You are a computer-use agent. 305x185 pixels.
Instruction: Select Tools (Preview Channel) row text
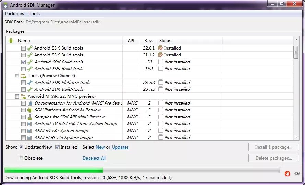coord(51,76)
